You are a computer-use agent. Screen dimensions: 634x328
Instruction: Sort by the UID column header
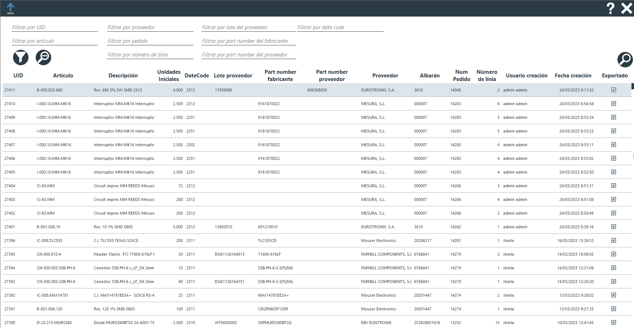(x=18, y=76)
